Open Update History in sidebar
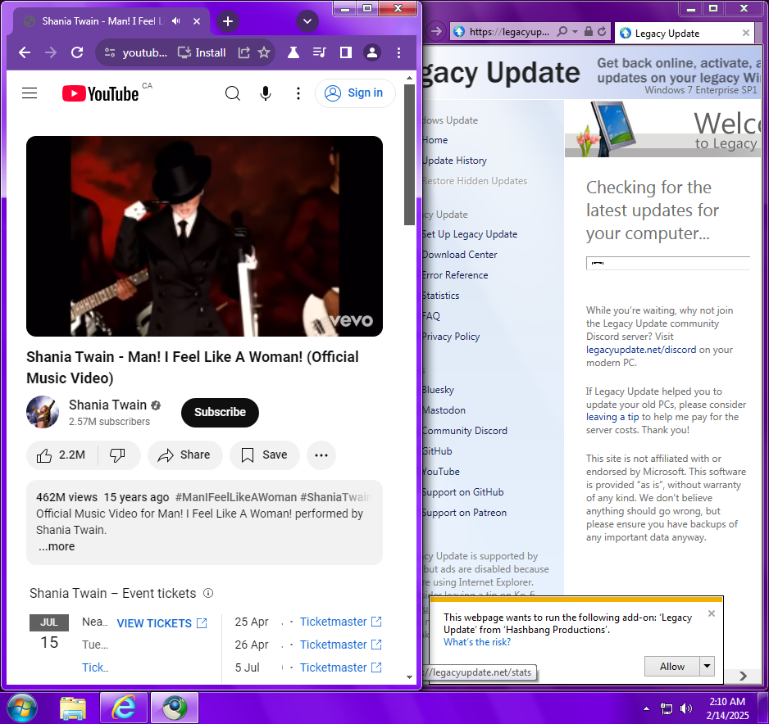 click(x=454, y=161)
